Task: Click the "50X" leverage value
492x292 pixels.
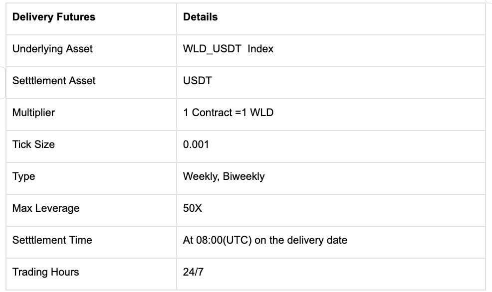Action: (193, 208)
